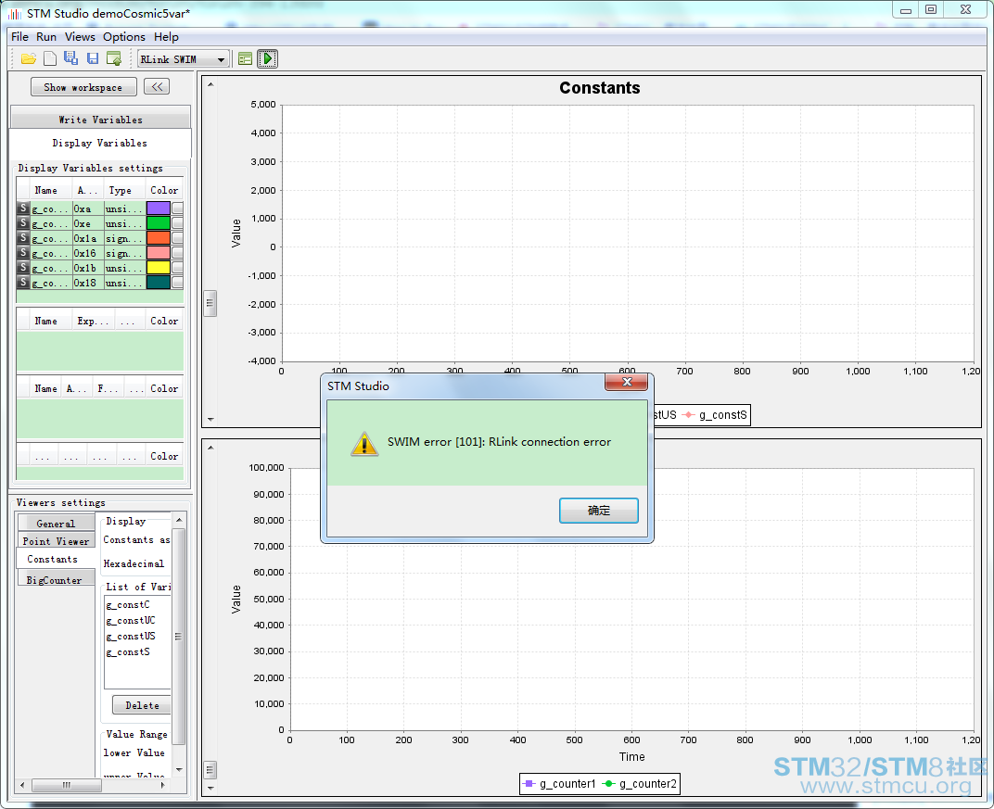The width and height of the screenshot is (994, 809).
Task: Select the Display Variables tab
Action: (x=99, y=144)
